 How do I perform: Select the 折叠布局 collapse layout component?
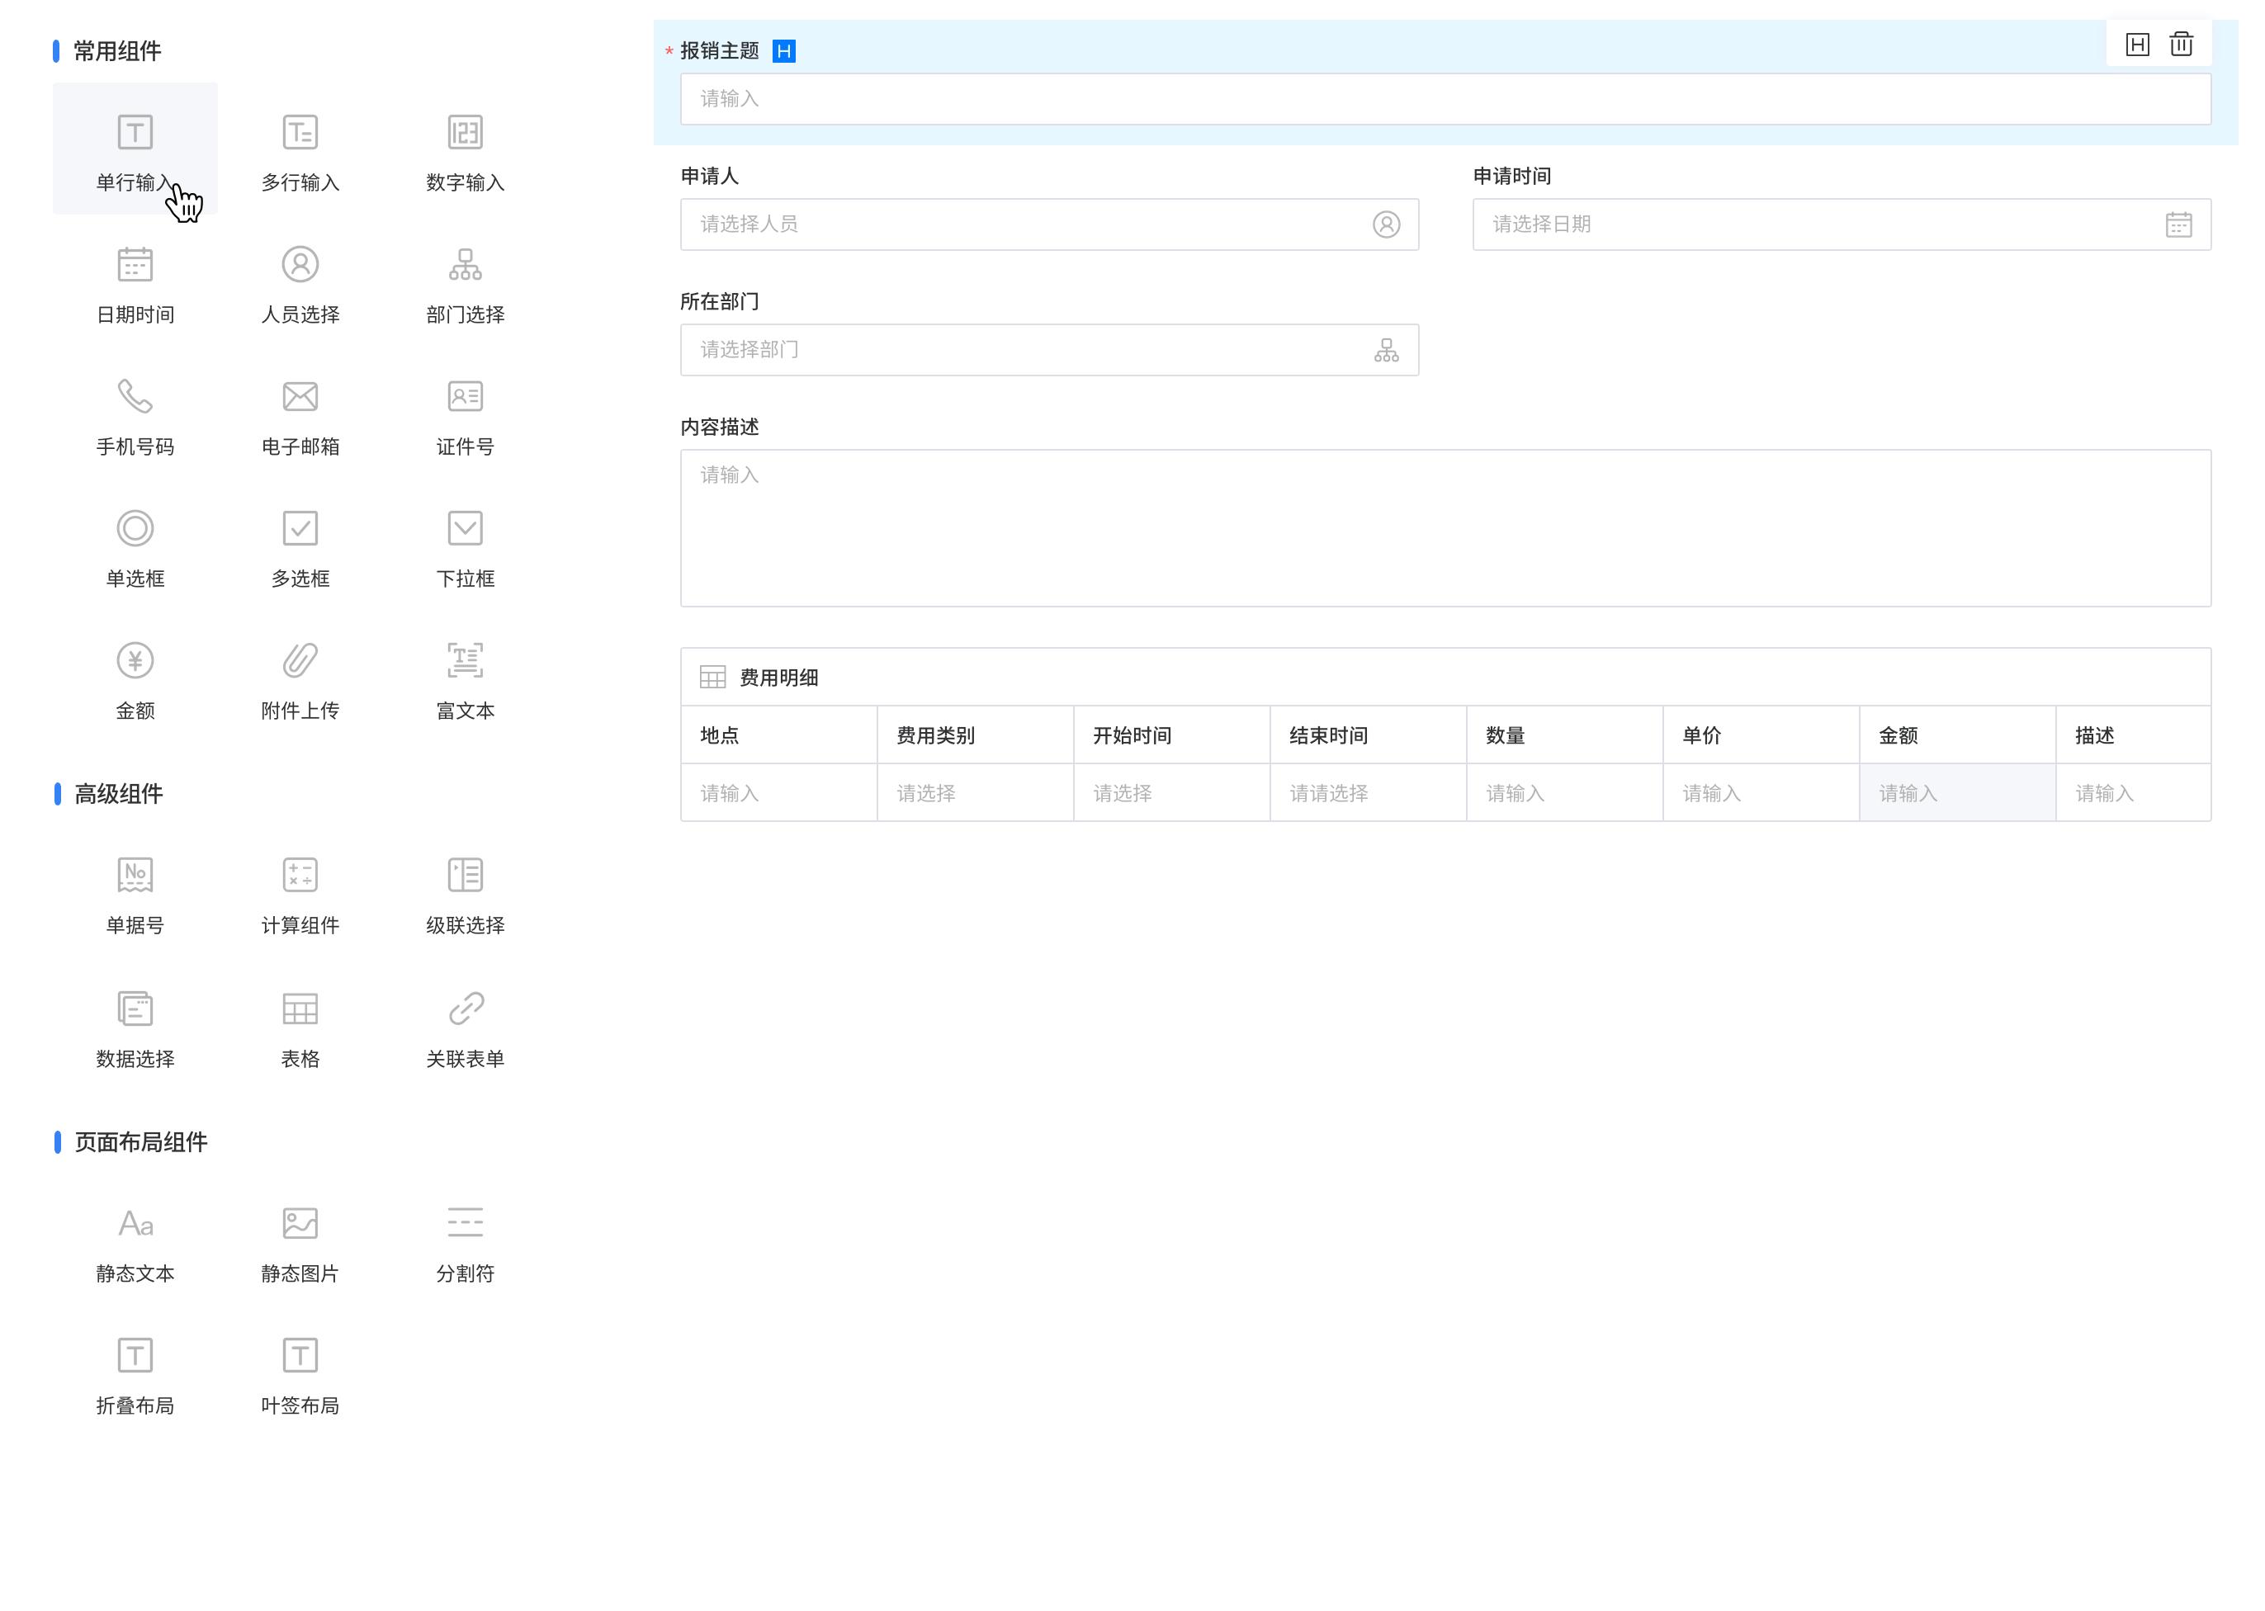point(135,1355)
